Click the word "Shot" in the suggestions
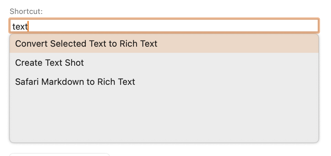This screenshot has width=331, height=156. pos(74,63)
